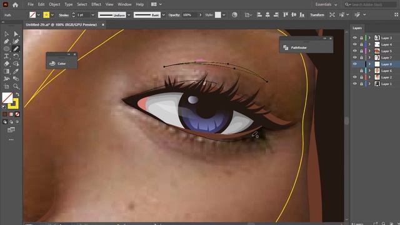Open the Type menu
400x225 pixels.
point(68,4)
